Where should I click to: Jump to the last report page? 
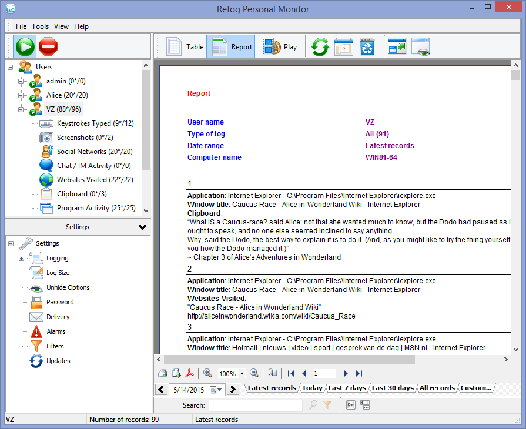(359, 373)
